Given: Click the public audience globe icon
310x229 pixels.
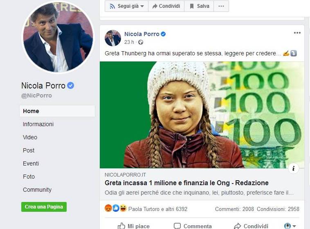Looking at the screenshot, I should (x=141, y=42).
